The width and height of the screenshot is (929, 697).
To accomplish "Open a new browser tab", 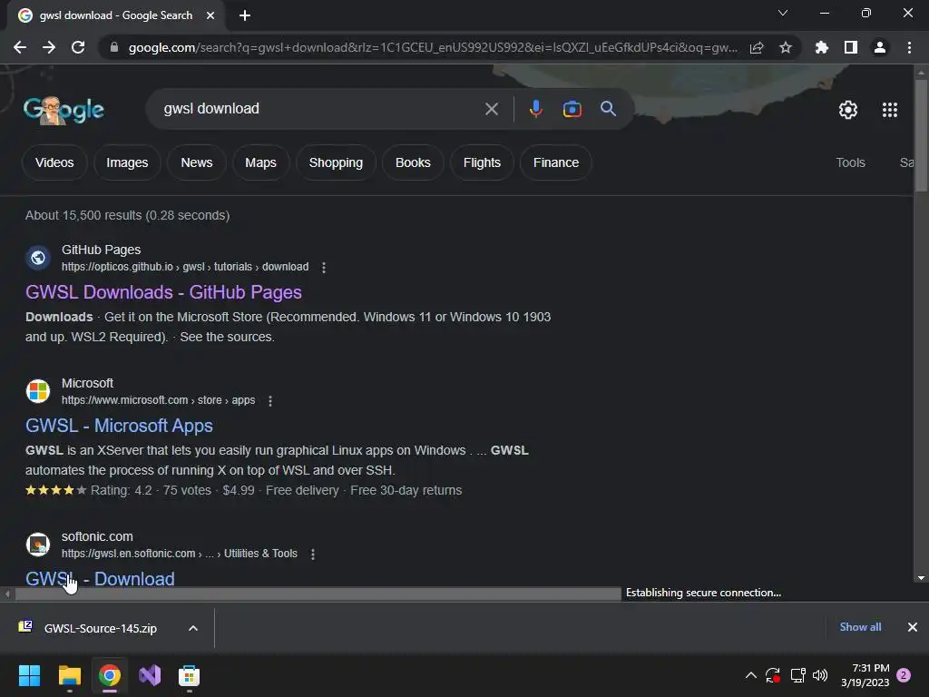I will [245, 15].
